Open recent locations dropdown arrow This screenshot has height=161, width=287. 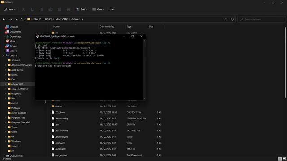(x=16, y=19)
